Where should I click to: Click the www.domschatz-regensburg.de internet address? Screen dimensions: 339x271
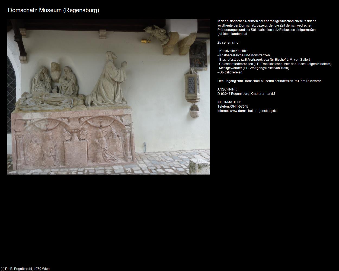point(253,111)
